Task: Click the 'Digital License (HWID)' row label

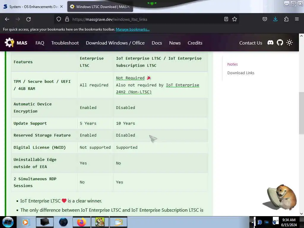Action: (x=39, y=148)
